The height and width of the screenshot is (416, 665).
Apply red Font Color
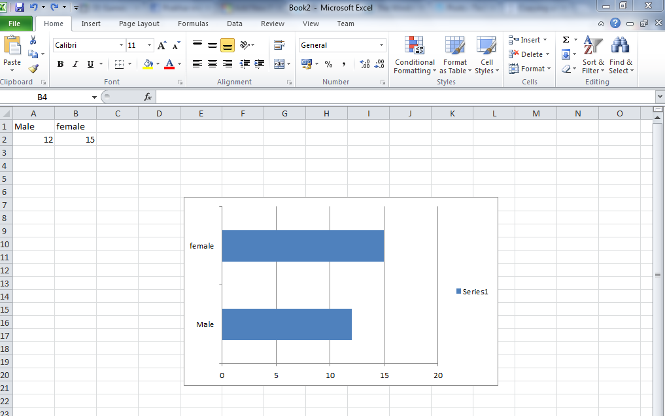169,64
